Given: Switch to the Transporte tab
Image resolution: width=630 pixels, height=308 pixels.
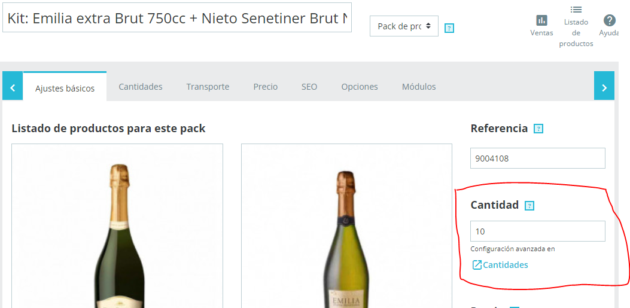Looking at the screenshot, I should point(208,87).
